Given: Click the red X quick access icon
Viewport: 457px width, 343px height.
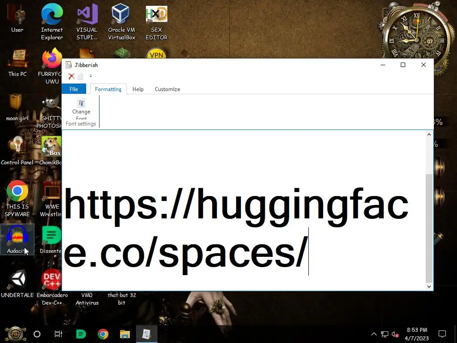Looking at the screenshot, I should (71, 76).
